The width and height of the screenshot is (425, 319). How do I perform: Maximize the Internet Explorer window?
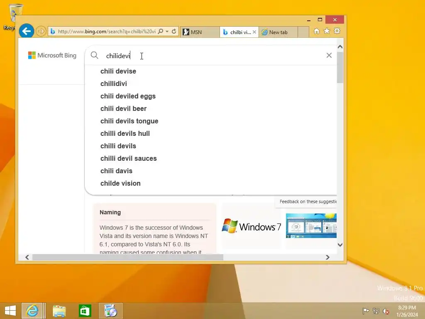pyautogui.click(x=320, y=20)
